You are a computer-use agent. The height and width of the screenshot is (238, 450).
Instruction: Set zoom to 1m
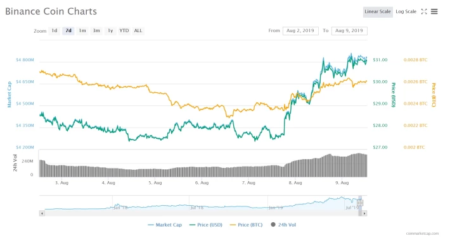click(82, 30)
